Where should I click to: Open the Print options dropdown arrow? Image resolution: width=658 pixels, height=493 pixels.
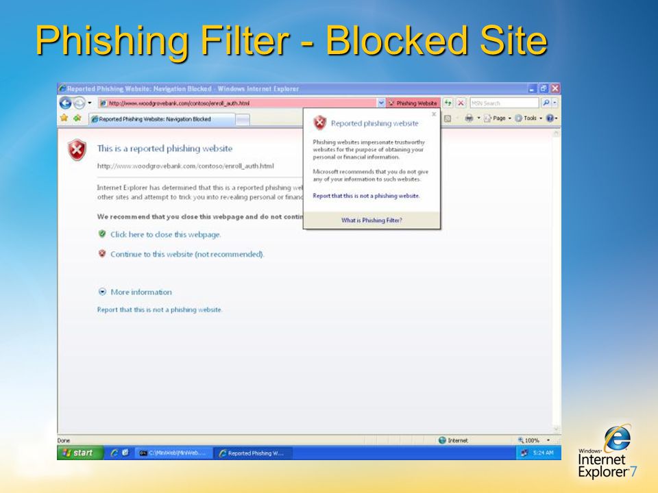478,118
